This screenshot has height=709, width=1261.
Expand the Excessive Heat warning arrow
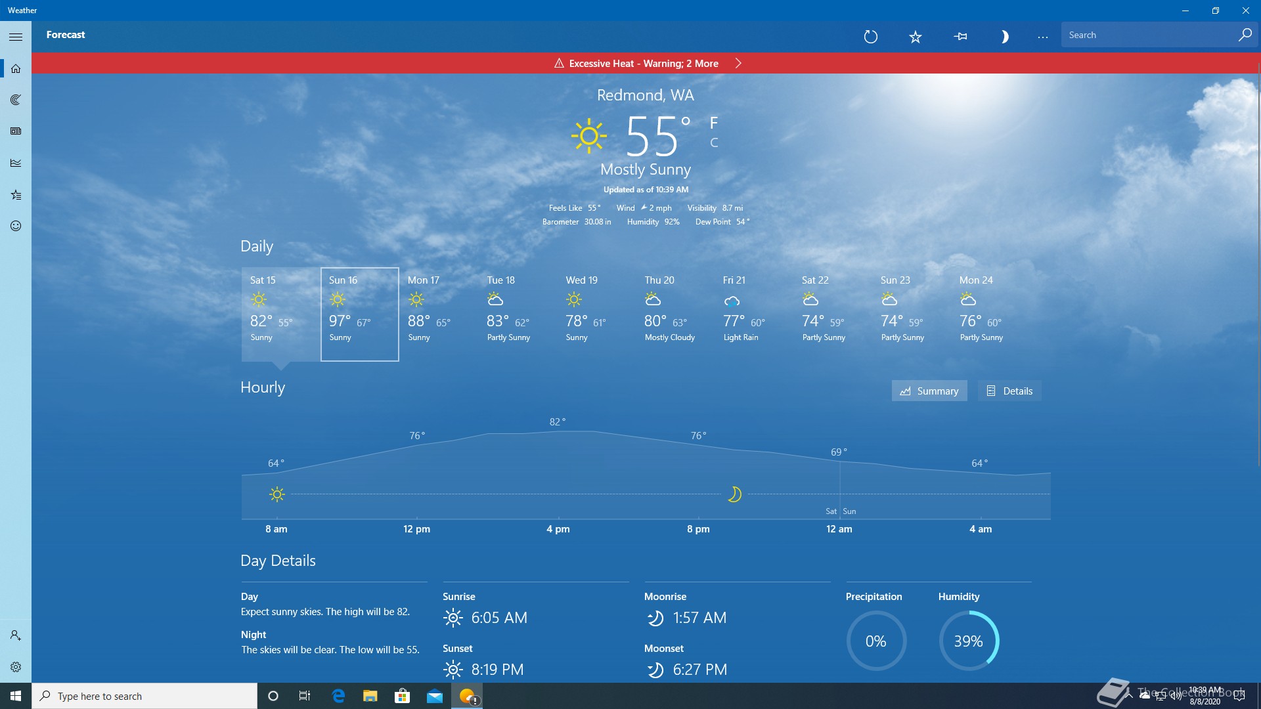(738, 63)
